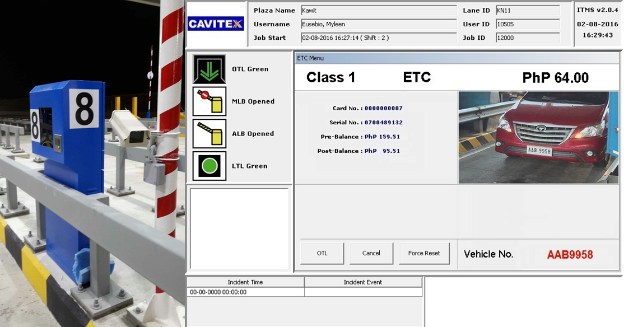
Task: Click the LTL green light icon
Action: tap(209, 166)
